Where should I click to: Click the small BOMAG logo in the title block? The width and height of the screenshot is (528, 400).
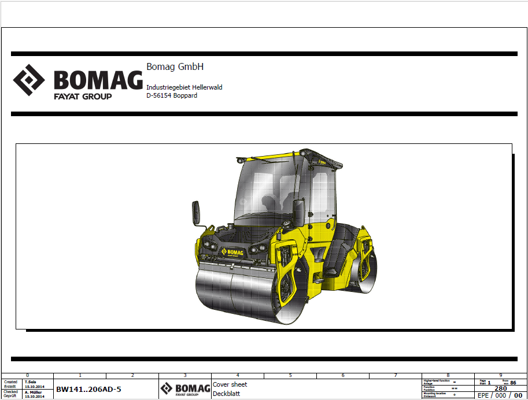[185, 389]
